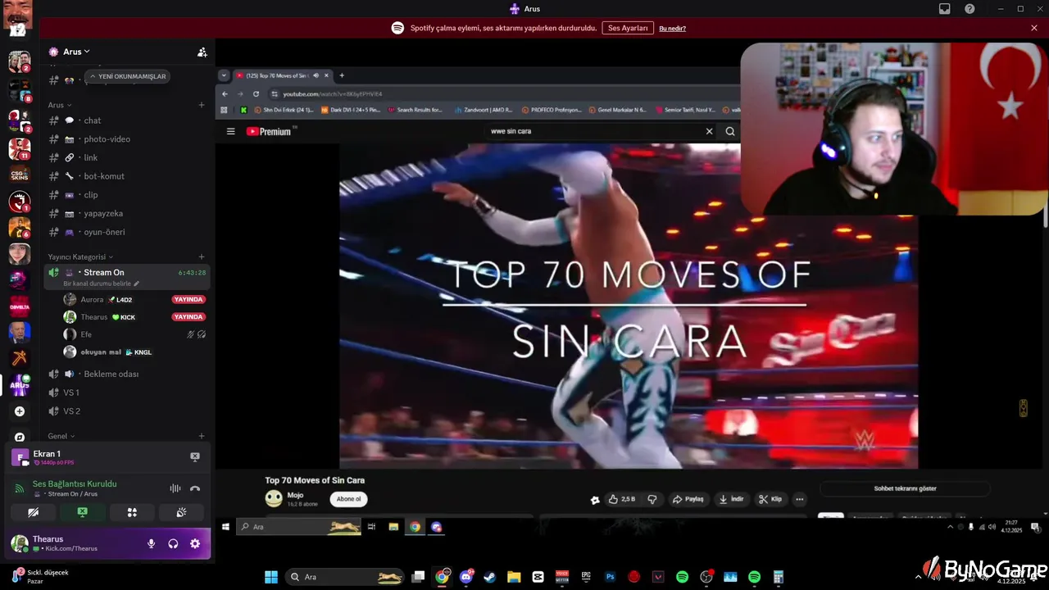1049x590 pixels.
Task: Run YouTube search with magnifier icon
Action: click(x=730, y=131)
